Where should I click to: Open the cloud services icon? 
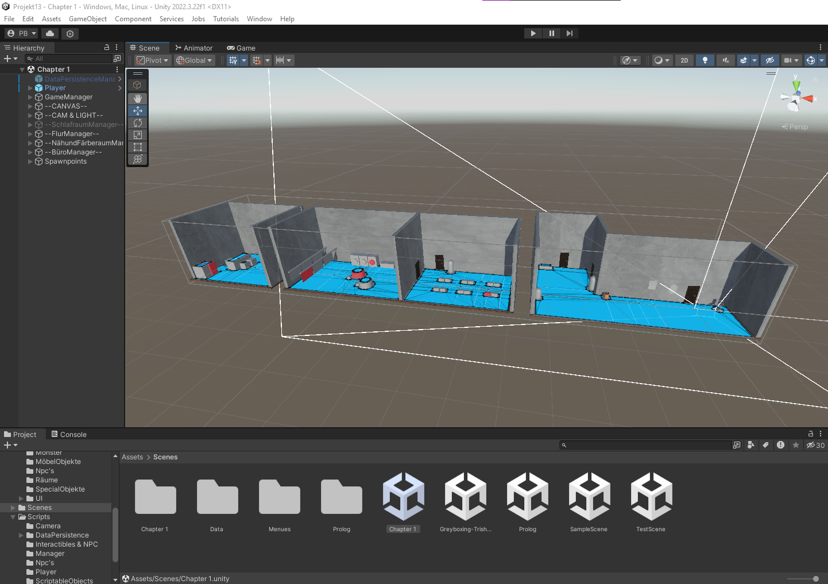pyautogui.click(x=50, y=33)
